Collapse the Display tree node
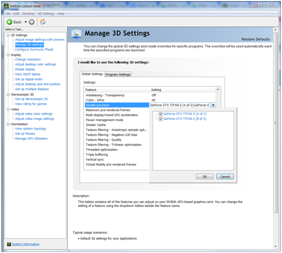The height and width of the screenshot is (253, 282). tap(8, 55)
